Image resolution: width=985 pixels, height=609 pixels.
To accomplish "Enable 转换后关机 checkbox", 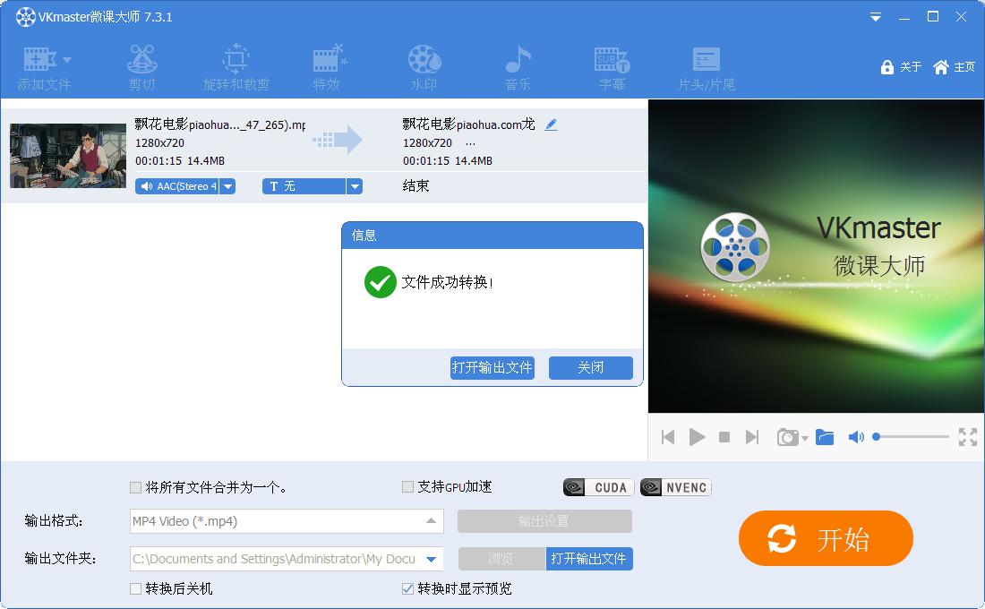I will coord(136,588).
